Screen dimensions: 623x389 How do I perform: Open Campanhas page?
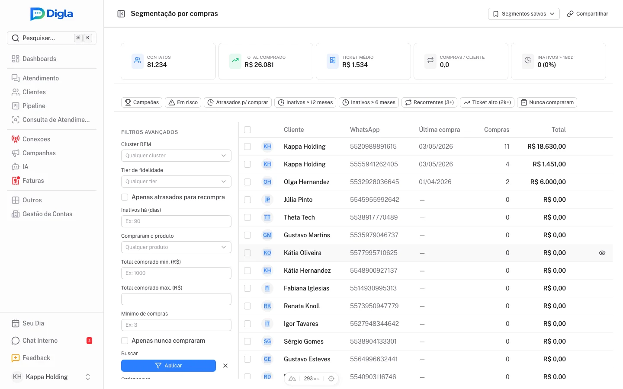coord(51,153)
